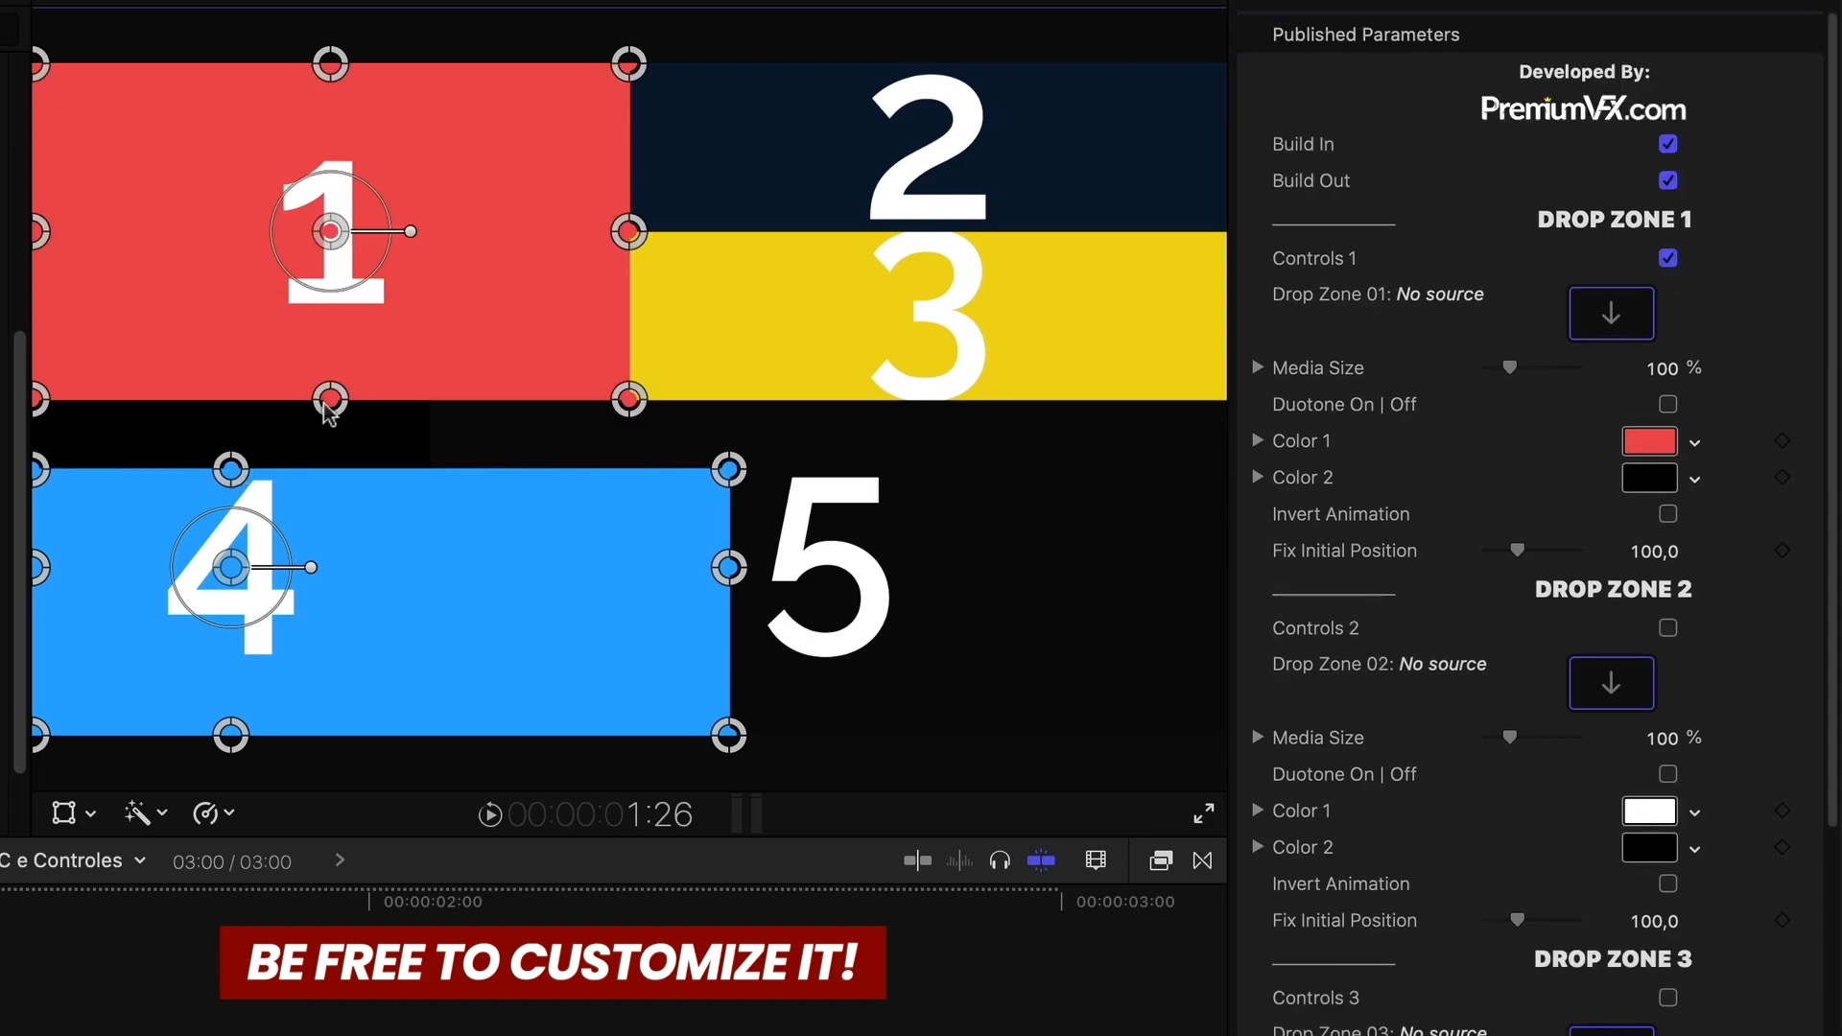
Task: Open the retime speedometer menu
Action: pos(213,813)
